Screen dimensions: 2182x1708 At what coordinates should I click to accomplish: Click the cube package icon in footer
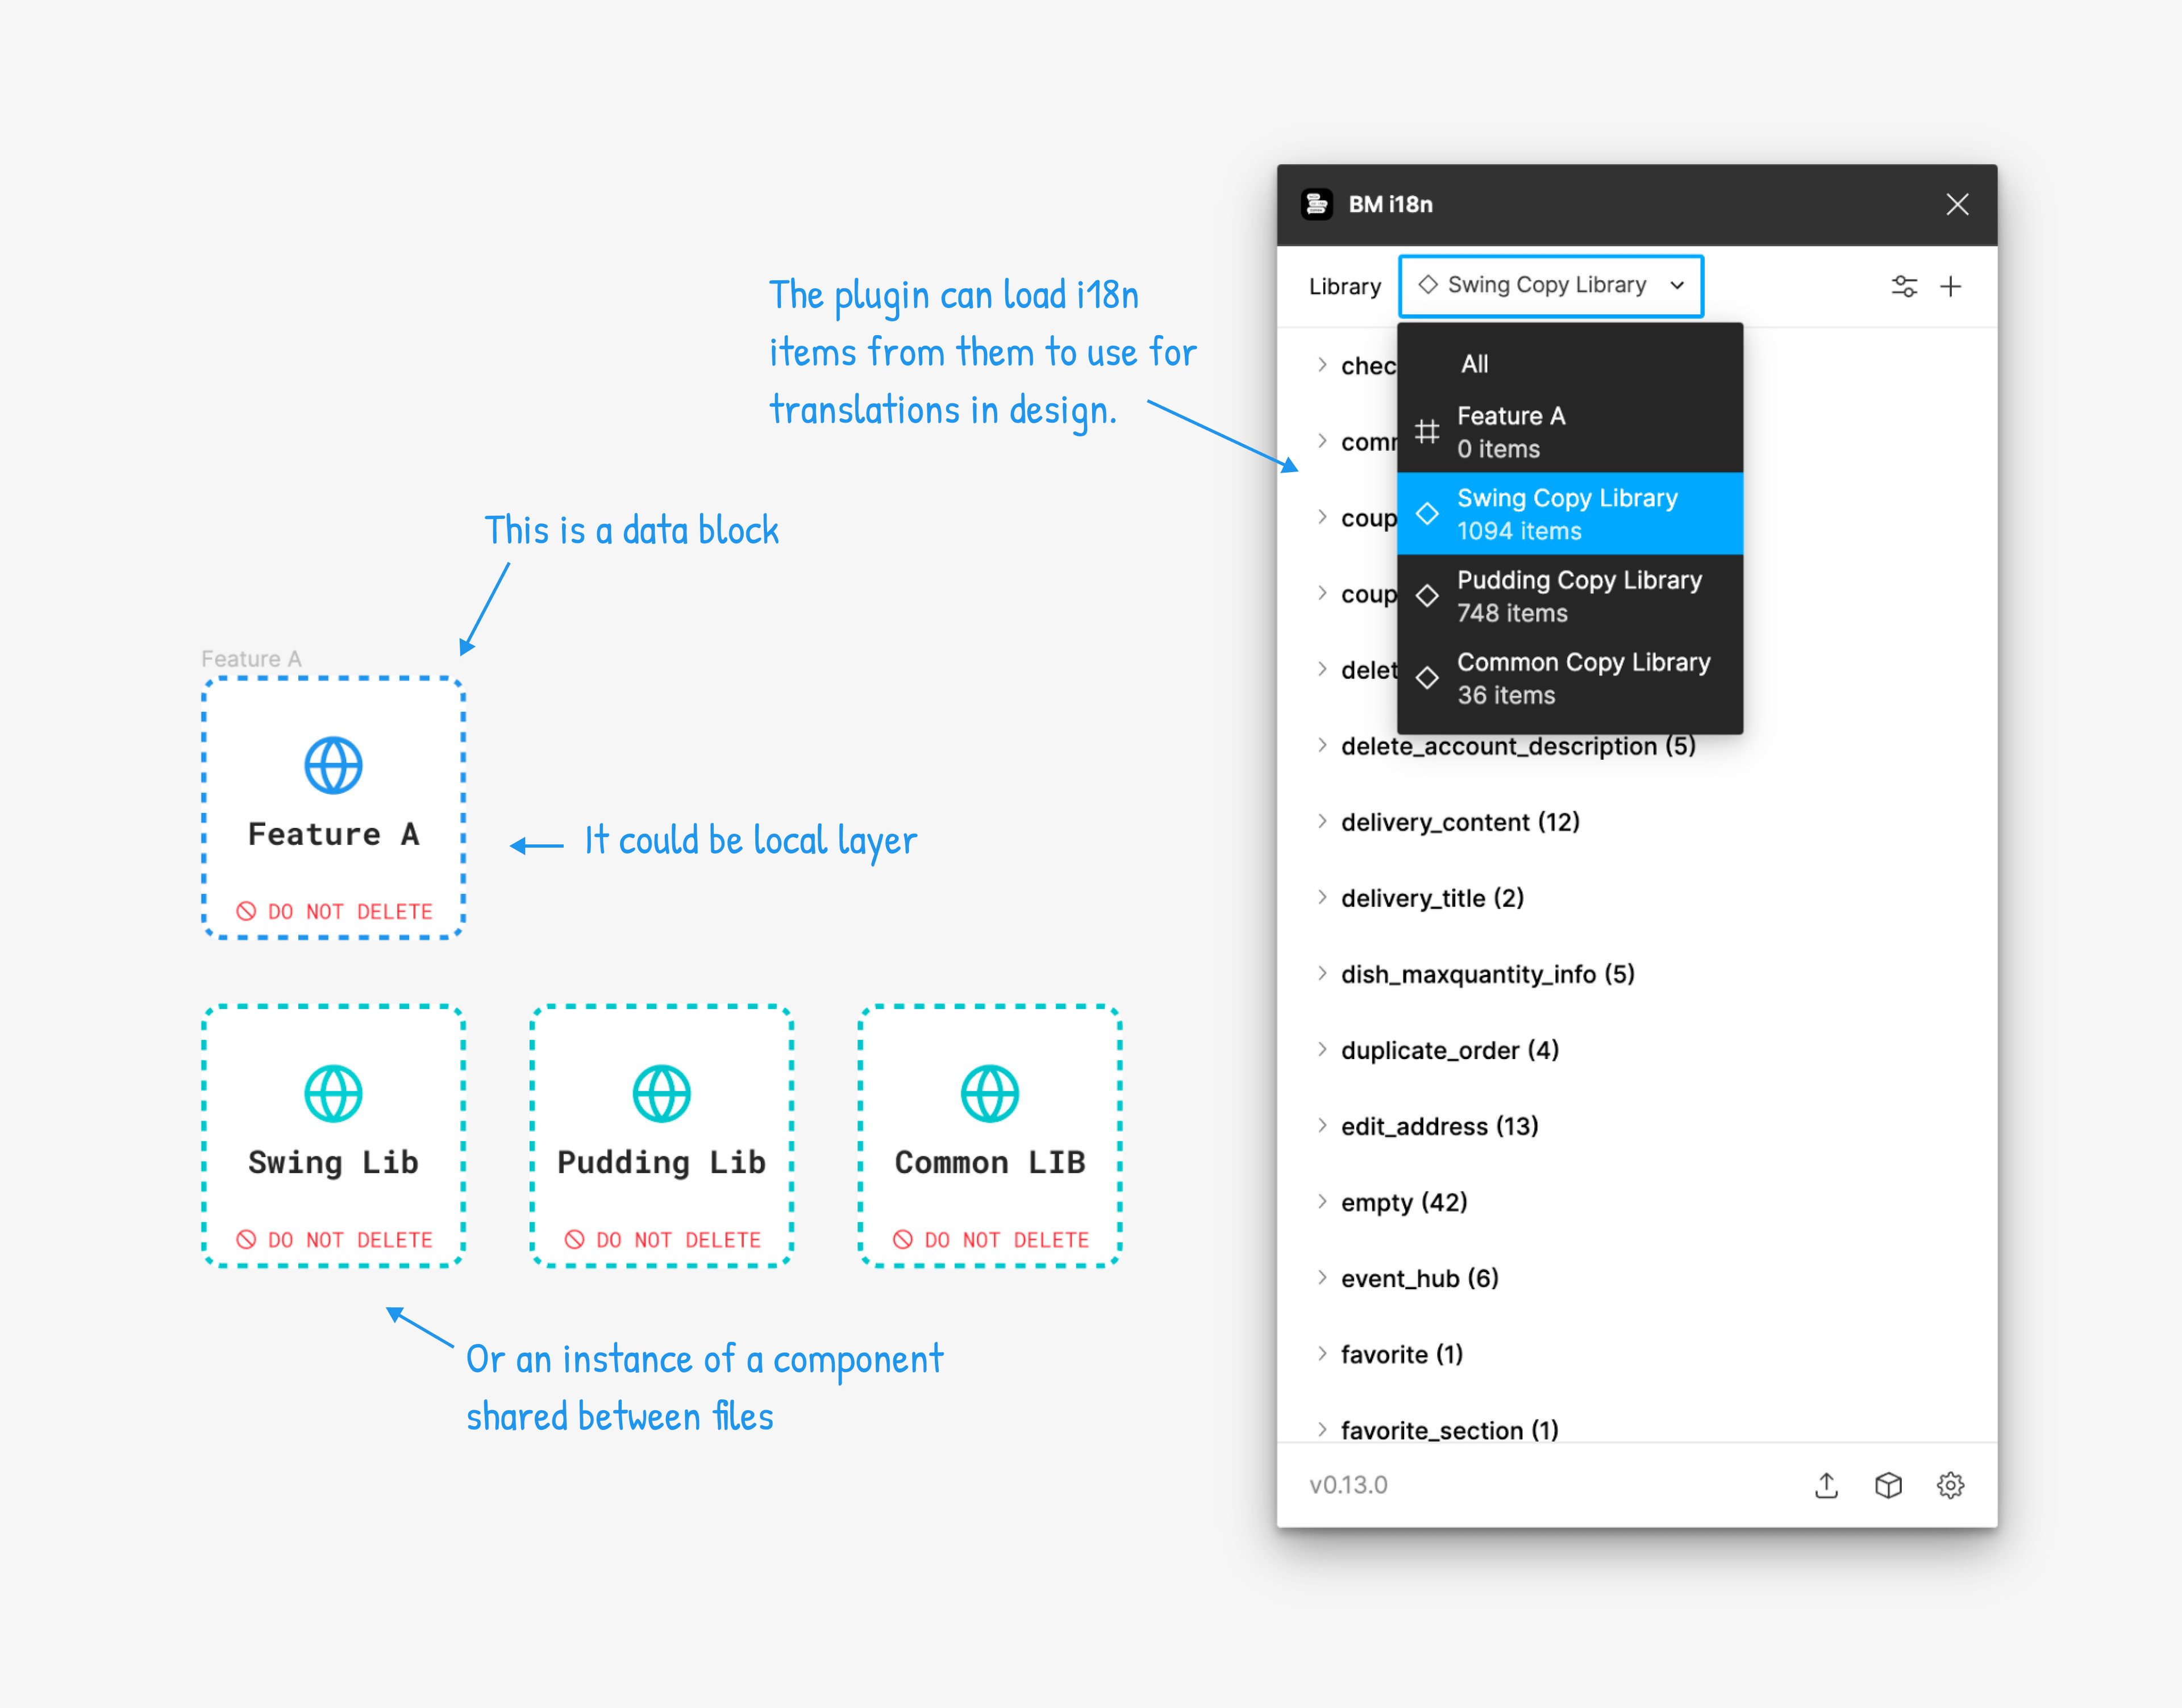(1888, 1485)
